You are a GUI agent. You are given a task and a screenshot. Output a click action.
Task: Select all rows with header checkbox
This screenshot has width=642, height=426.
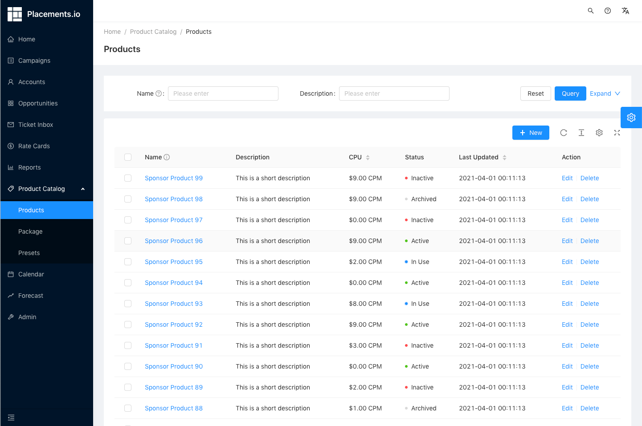(x=128, y=157)
